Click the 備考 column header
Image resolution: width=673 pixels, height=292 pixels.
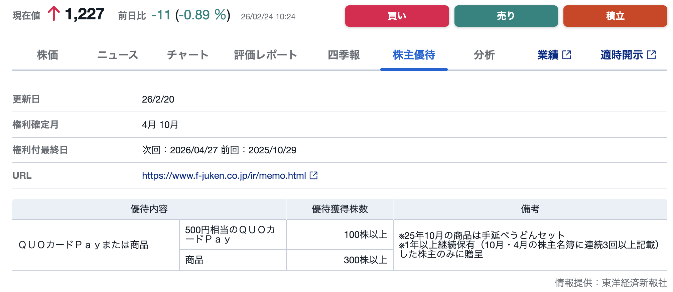point(530,209)
